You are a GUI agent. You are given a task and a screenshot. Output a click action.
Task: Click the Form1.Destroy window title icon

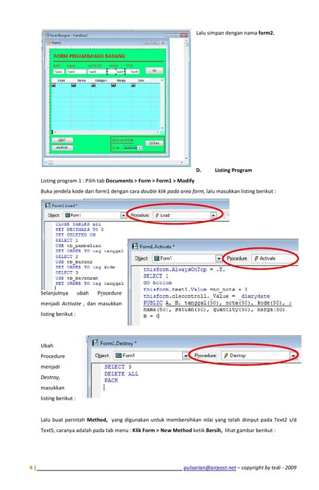pyautogui.click(x=95, y=343)
